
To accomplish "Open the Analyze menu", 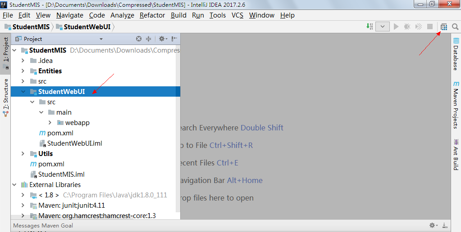I will point(122,15).
